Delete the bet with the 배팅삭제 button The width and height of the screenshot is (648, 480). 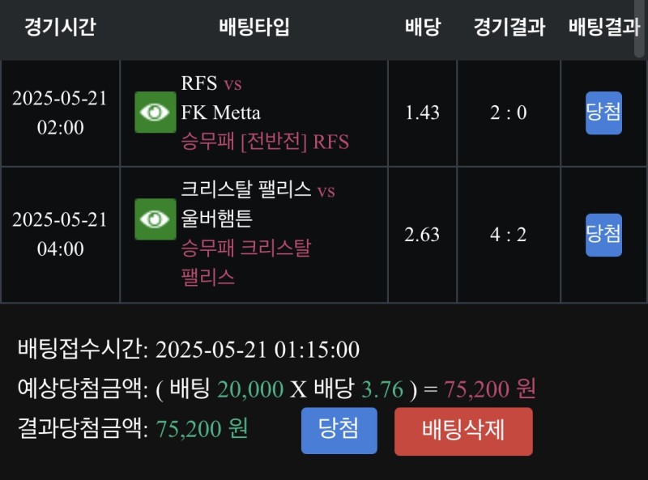click(x=463, y=431)
